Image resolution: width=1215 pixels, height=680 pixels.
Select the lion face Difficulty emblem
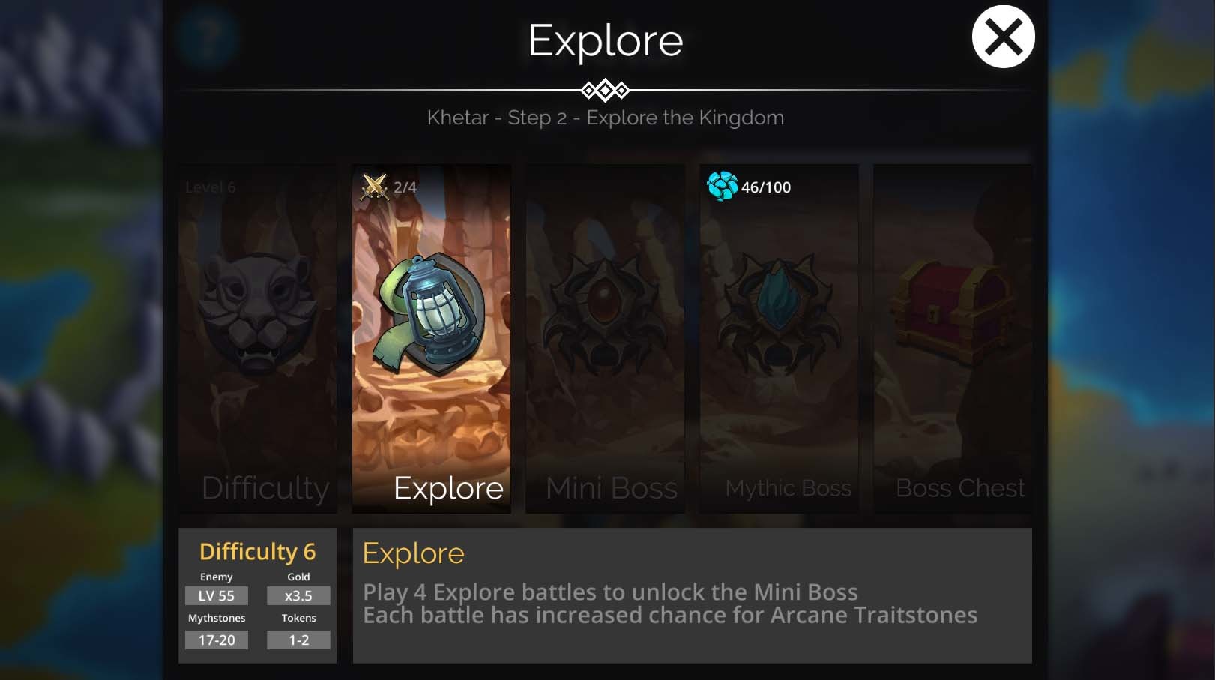pyautogui.click(x=257, y=315)
